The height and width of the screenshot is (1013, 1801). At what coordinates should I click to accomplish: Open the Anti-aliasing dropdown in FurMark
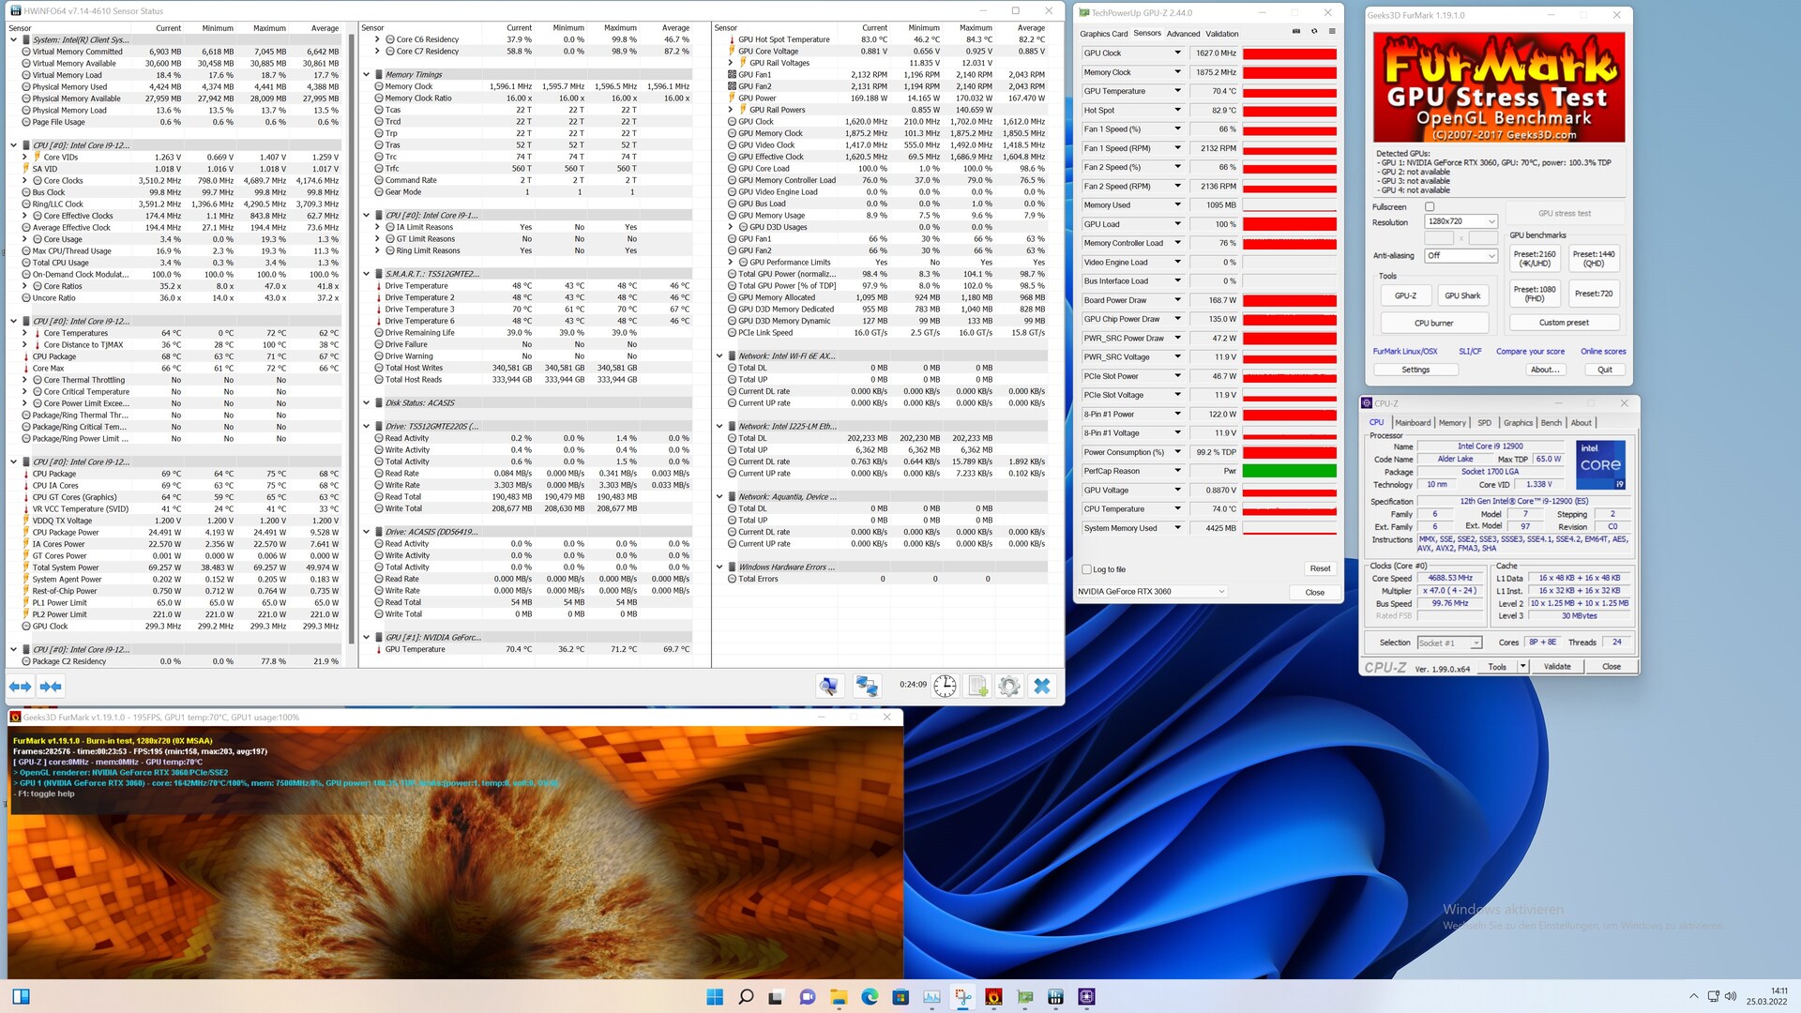click(x=1460, y=255)
